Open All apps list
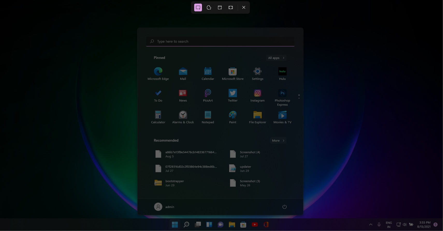 click(276, 58)
